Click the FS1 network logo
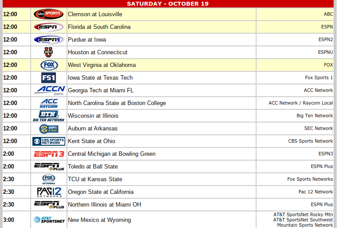 point(48,77)
